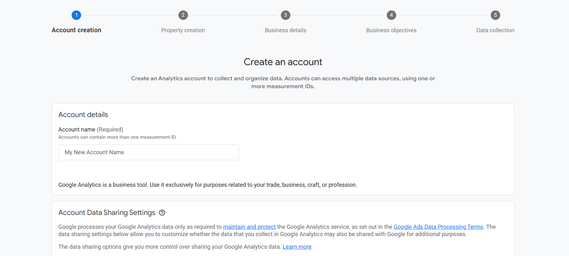The height and width of the screenshot is (256, 569).
Task: Follow the Learn more link
Action: (297, 247)
